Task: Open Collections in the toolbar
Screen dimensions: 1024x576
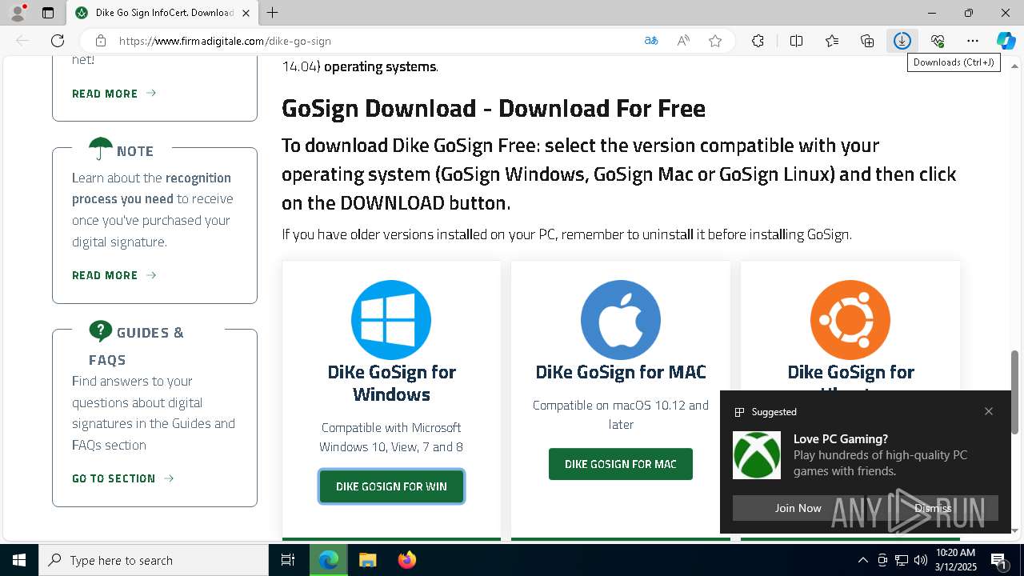Action: [x=867, y=41]
